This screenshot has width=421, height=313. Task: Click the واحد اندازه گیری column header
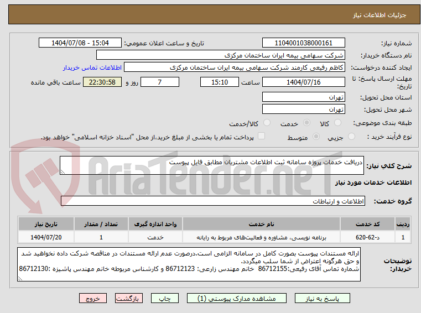click(x=155, y=224)
